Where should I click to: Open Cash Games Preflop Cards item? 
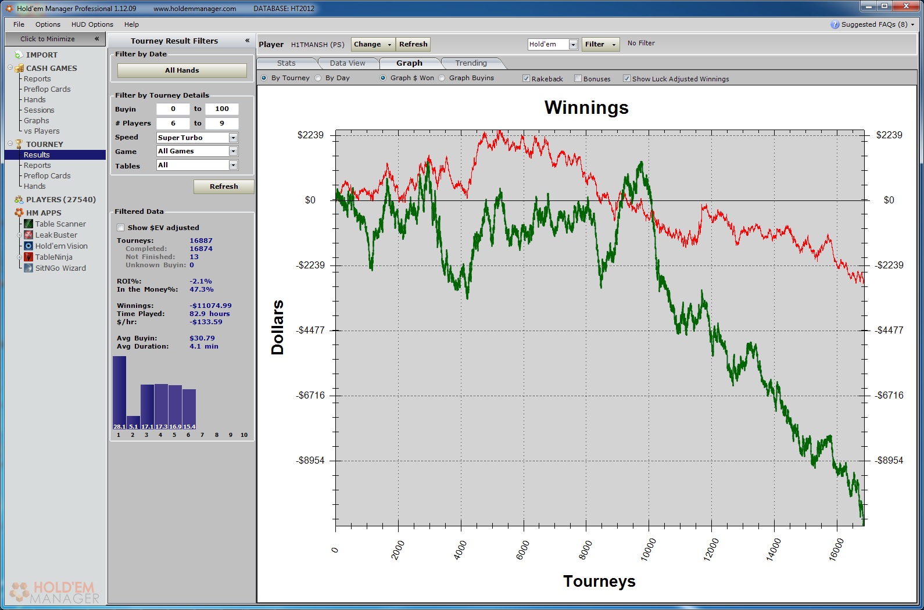tap(47, 89)
